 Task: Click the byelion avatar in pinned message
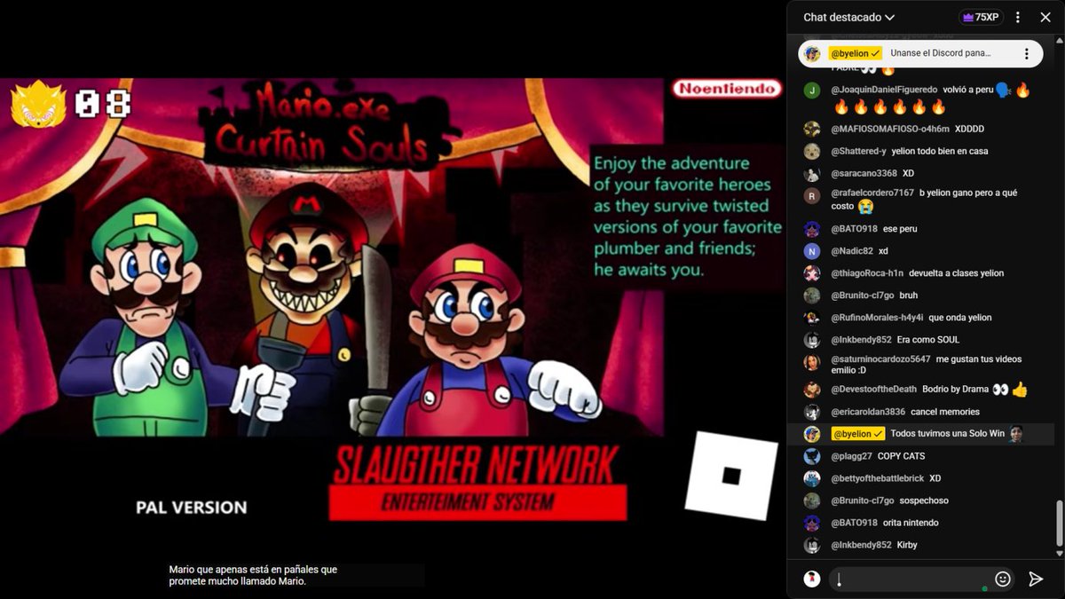click(x=812, y=53)
